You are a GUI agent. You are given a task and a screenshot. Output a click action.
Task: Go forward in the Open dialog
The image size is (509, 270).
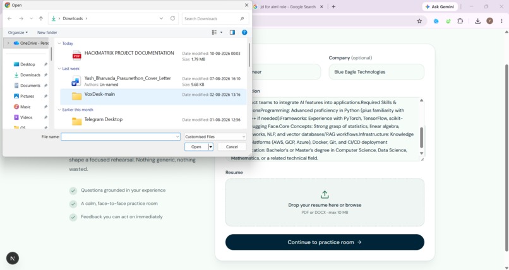(x=21, y=18)
